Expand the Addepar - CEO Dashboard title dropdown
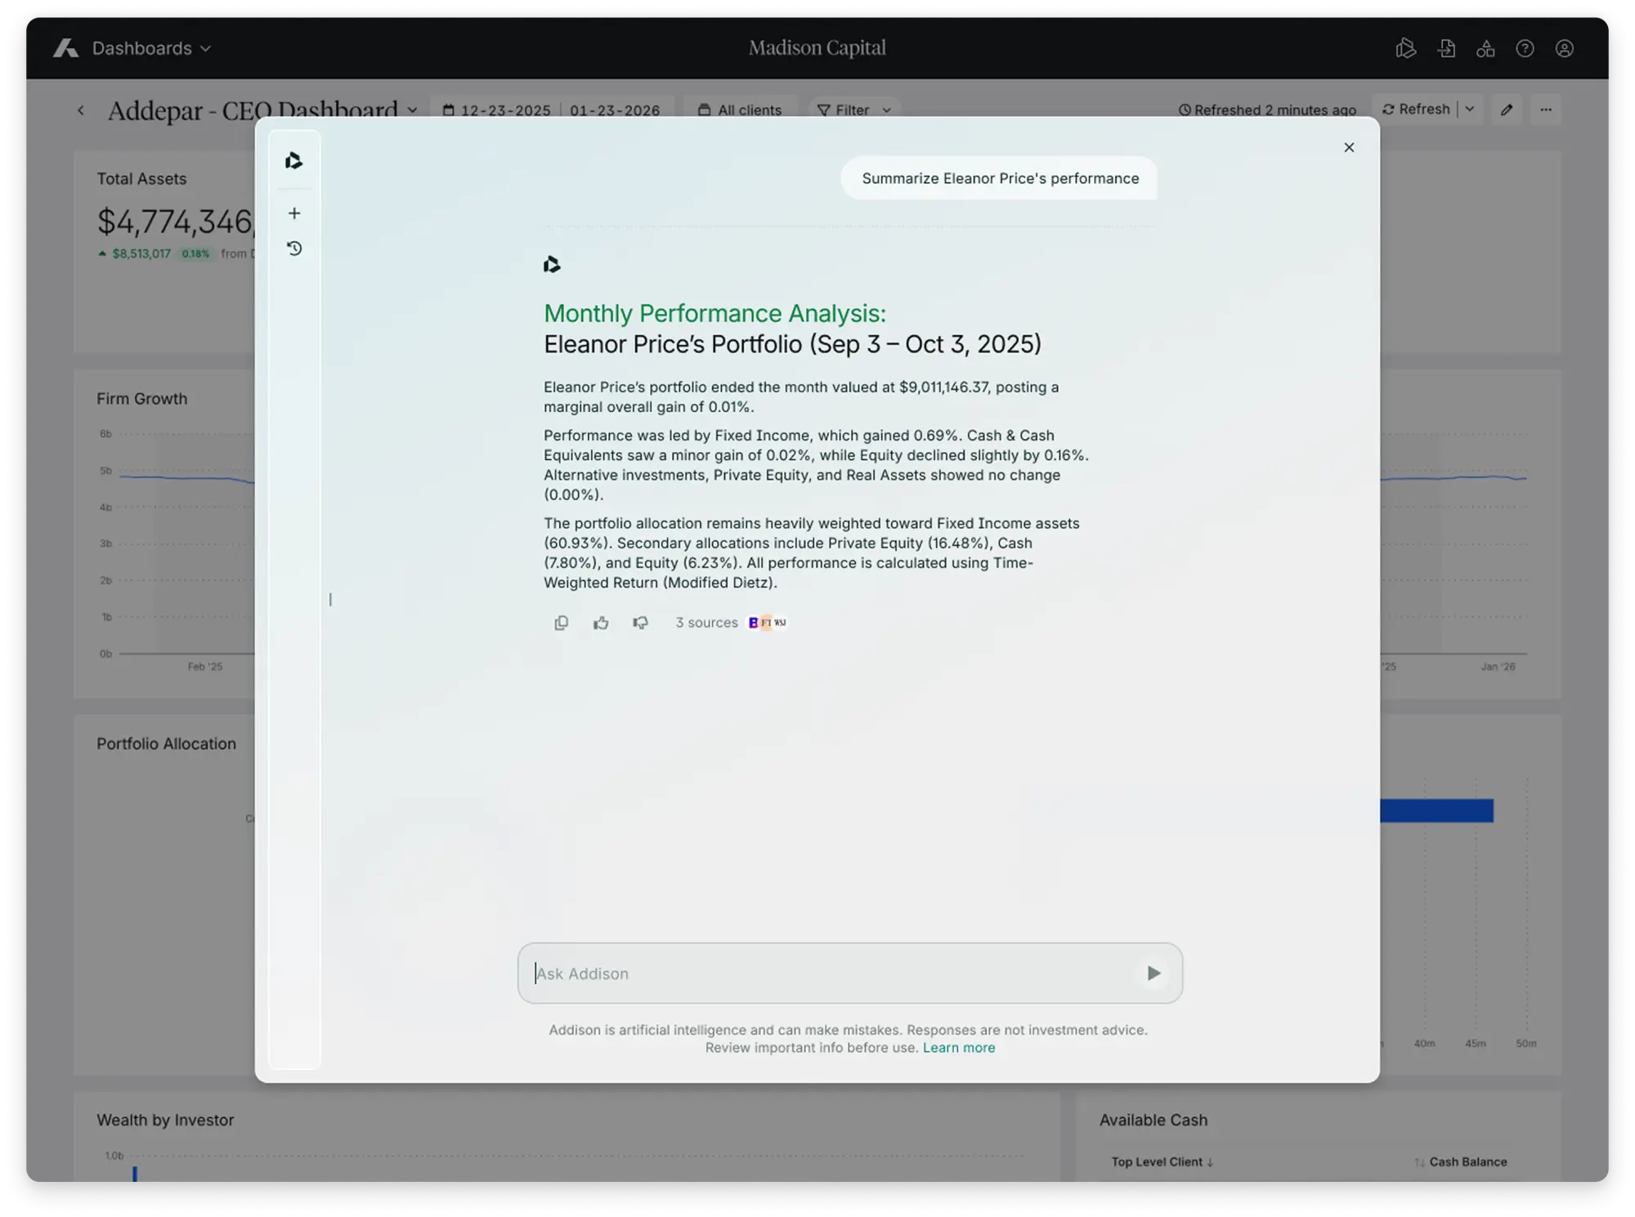This screenshot has height=1217, width=1635. 413,110
